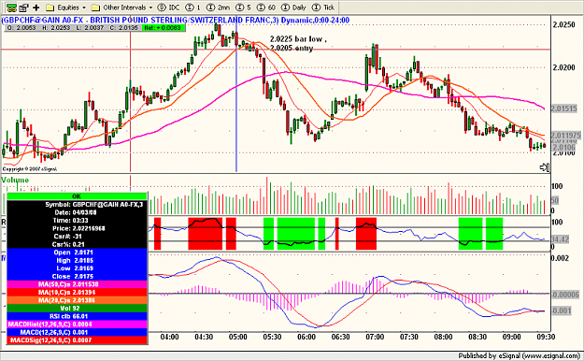The image size is (584, 361).
Task: Click the chart scroll arrow icon near price axis
Action: click(545, 167)
